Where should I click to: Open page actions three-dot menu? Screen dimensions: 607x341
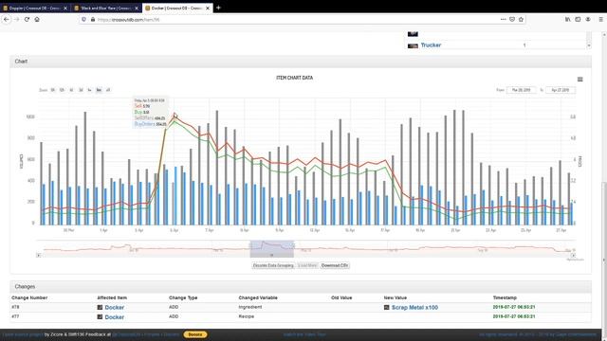tap(503, 19)
